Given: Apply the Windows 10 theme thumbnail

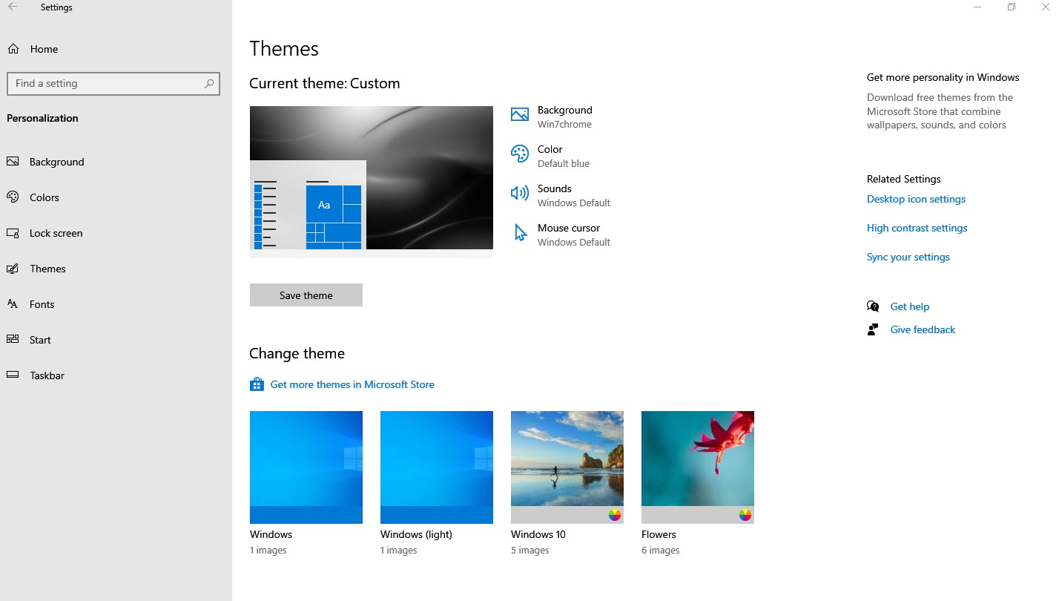Looking at the screenshot, I should 567,467.
